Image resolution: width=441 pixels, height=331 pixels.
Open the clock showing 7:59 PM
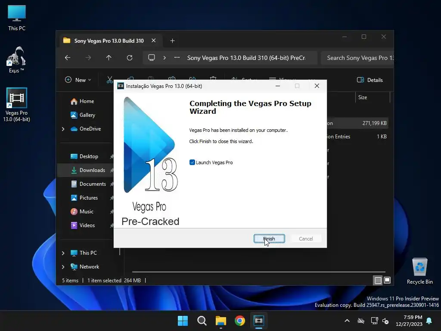pos(409,321)
